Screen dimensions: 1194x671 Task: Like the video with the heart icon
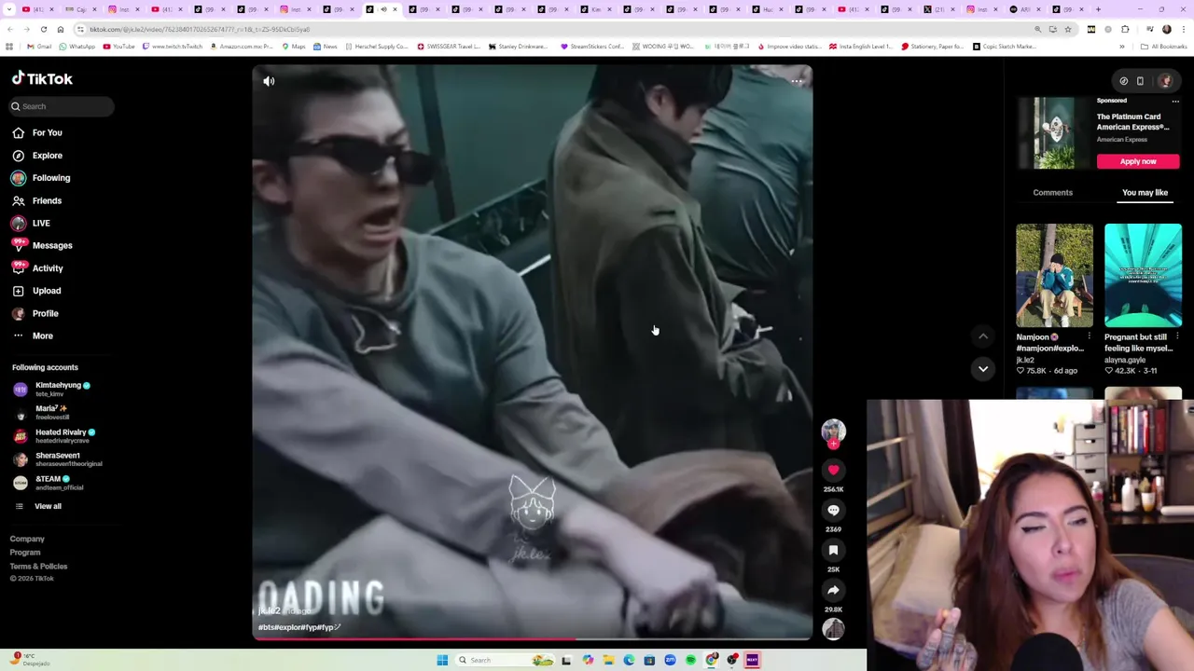pyautogui.click(x=833, y=470)
